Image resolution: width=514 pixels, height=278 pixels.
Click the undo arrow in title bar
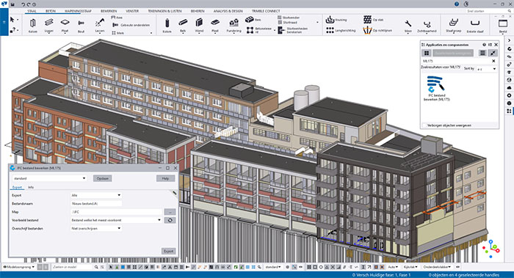click(x=23, y=4)
